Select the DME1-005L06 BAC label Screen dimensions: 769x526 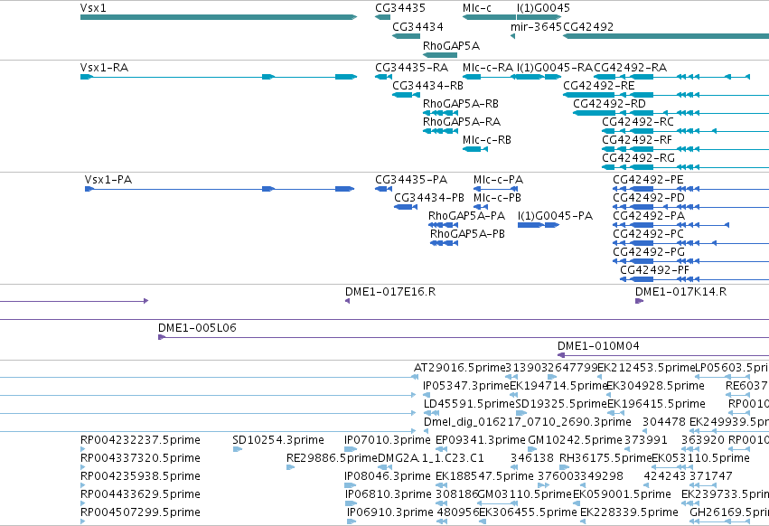197,328
